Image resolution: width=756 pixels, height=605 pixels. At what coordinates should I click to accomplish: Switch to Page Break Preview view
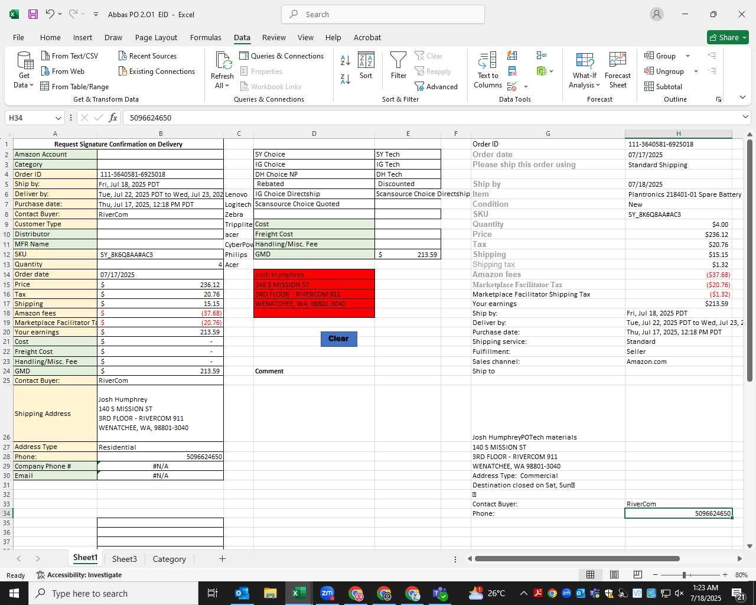(637, 575)
